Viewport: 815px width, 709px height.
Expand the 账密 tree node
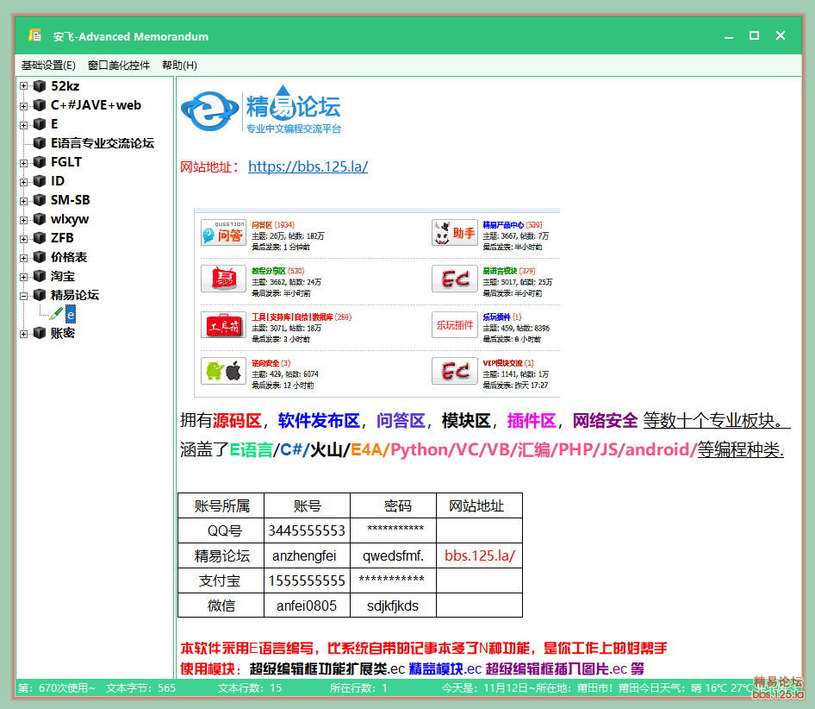click(x=24, y=333)
